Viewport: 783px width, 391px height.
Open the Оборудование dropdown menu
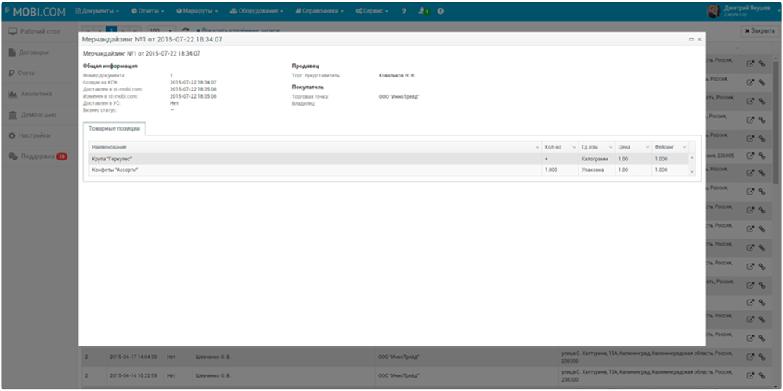coord(256,12)
